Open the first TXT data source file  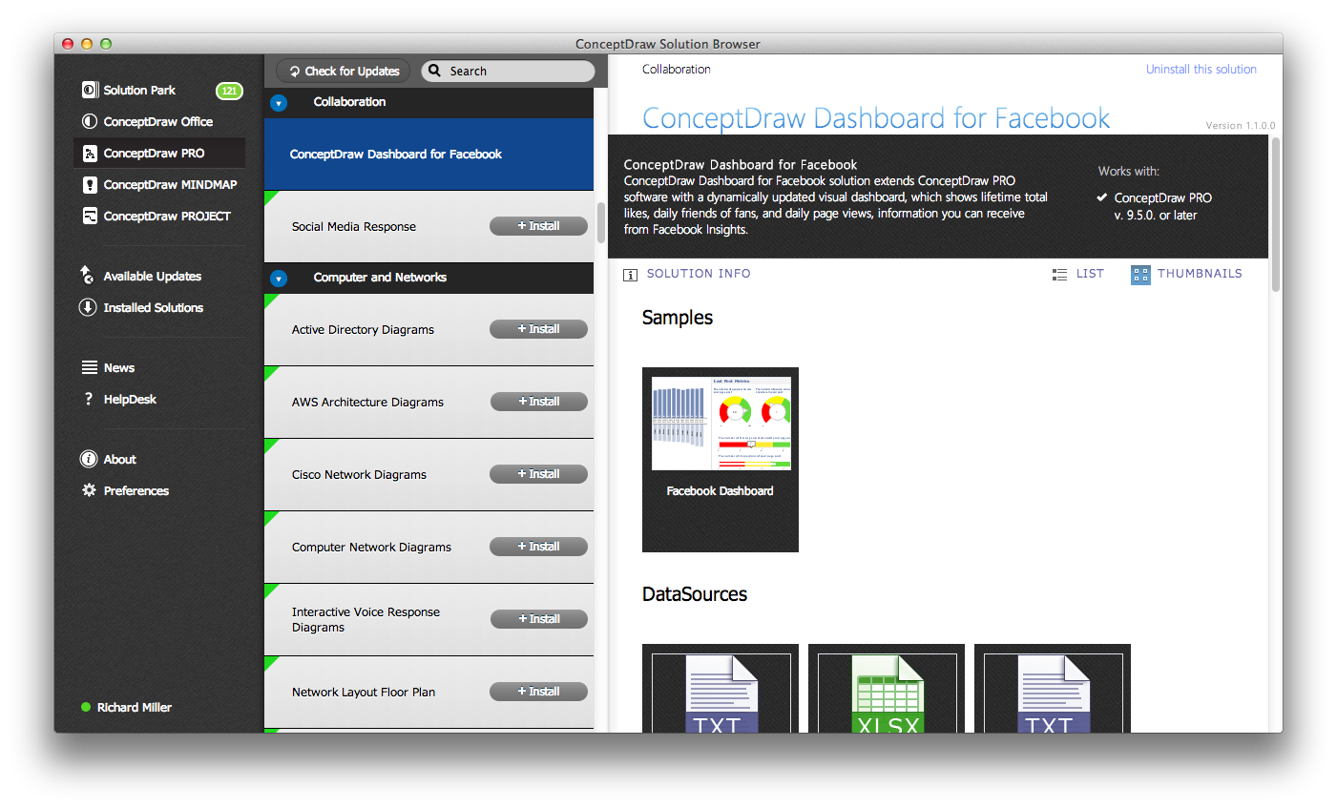(721, 689)
